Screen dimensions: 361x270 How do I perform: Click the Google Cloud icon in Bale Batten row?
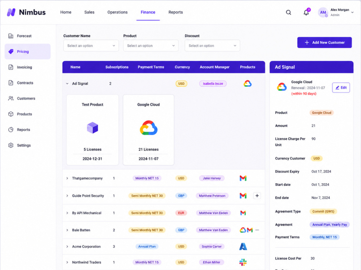(x=243, y=230)
